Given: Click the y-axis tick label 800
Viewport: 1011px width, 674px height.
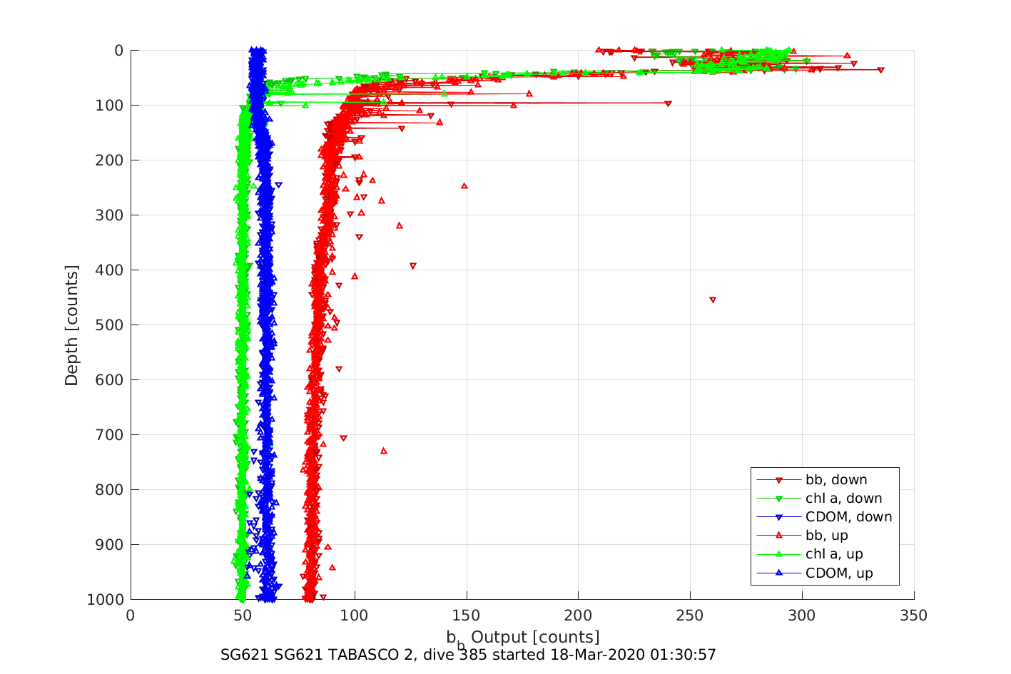Looking at the screenshot, I should point(110,490).
